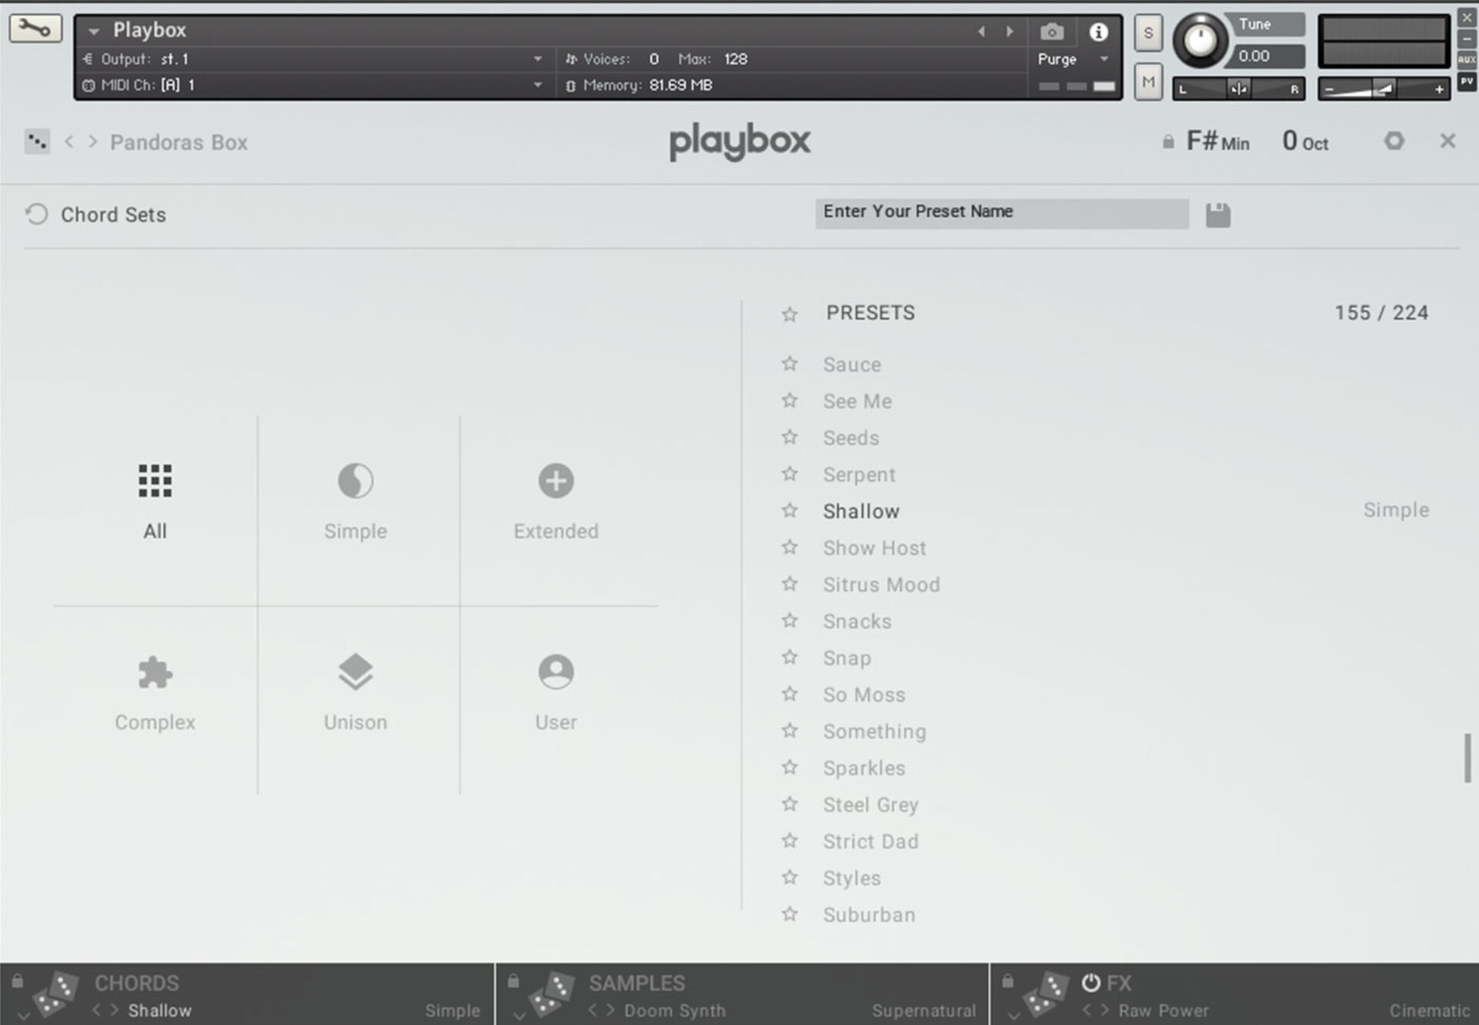Solo the Playbox instrument

tap(1148, 32)
